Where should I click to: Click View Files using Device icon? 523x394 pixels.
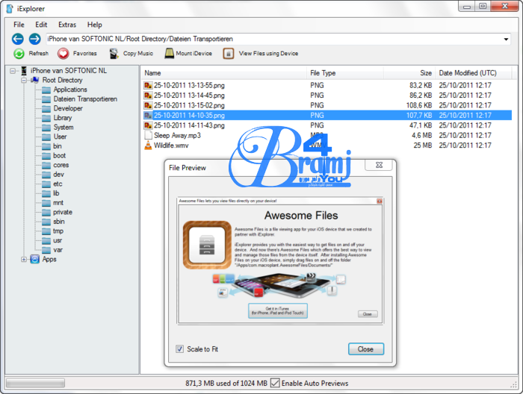[228, 54]
